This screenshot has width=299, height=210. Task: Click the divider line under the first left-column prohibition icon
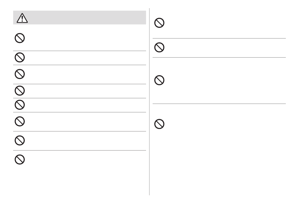(x=80, y=51)
